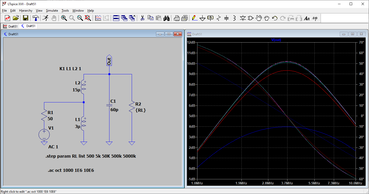Viewport: 369px width, 194px height.
Task: Place a resistor using the toolbar
Action: 219,18
